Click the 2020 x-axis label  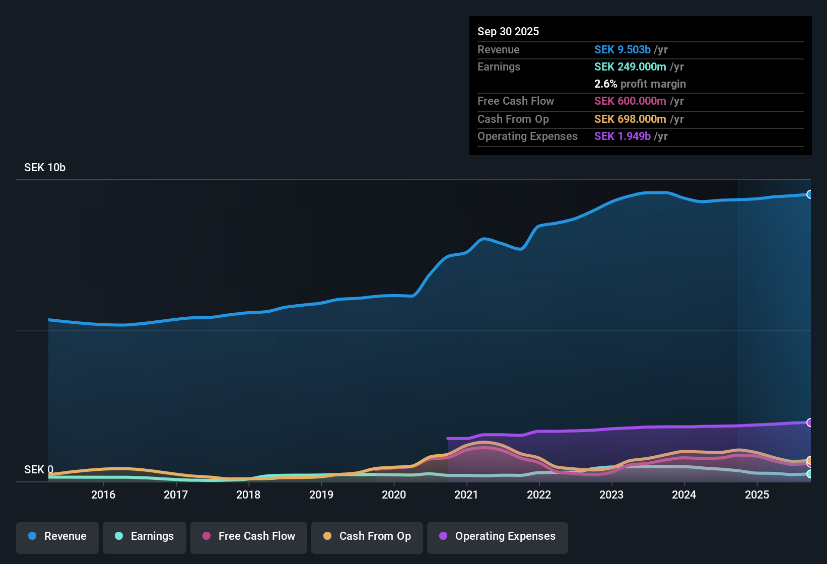pyautogui.click(x=394, y=495)
